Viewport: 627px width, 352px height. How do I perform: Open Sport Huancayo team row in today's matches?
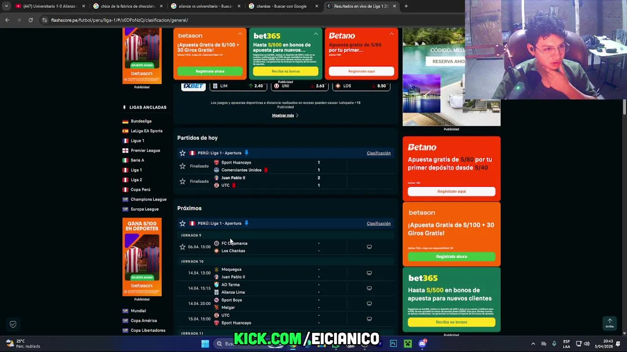[x=236, y=162]
